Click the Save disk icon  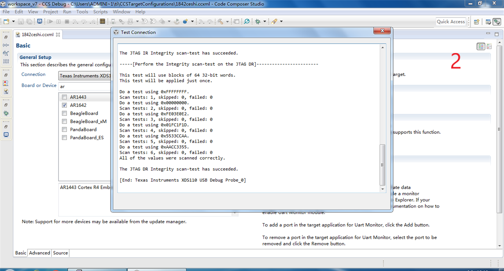click(21, 21)
